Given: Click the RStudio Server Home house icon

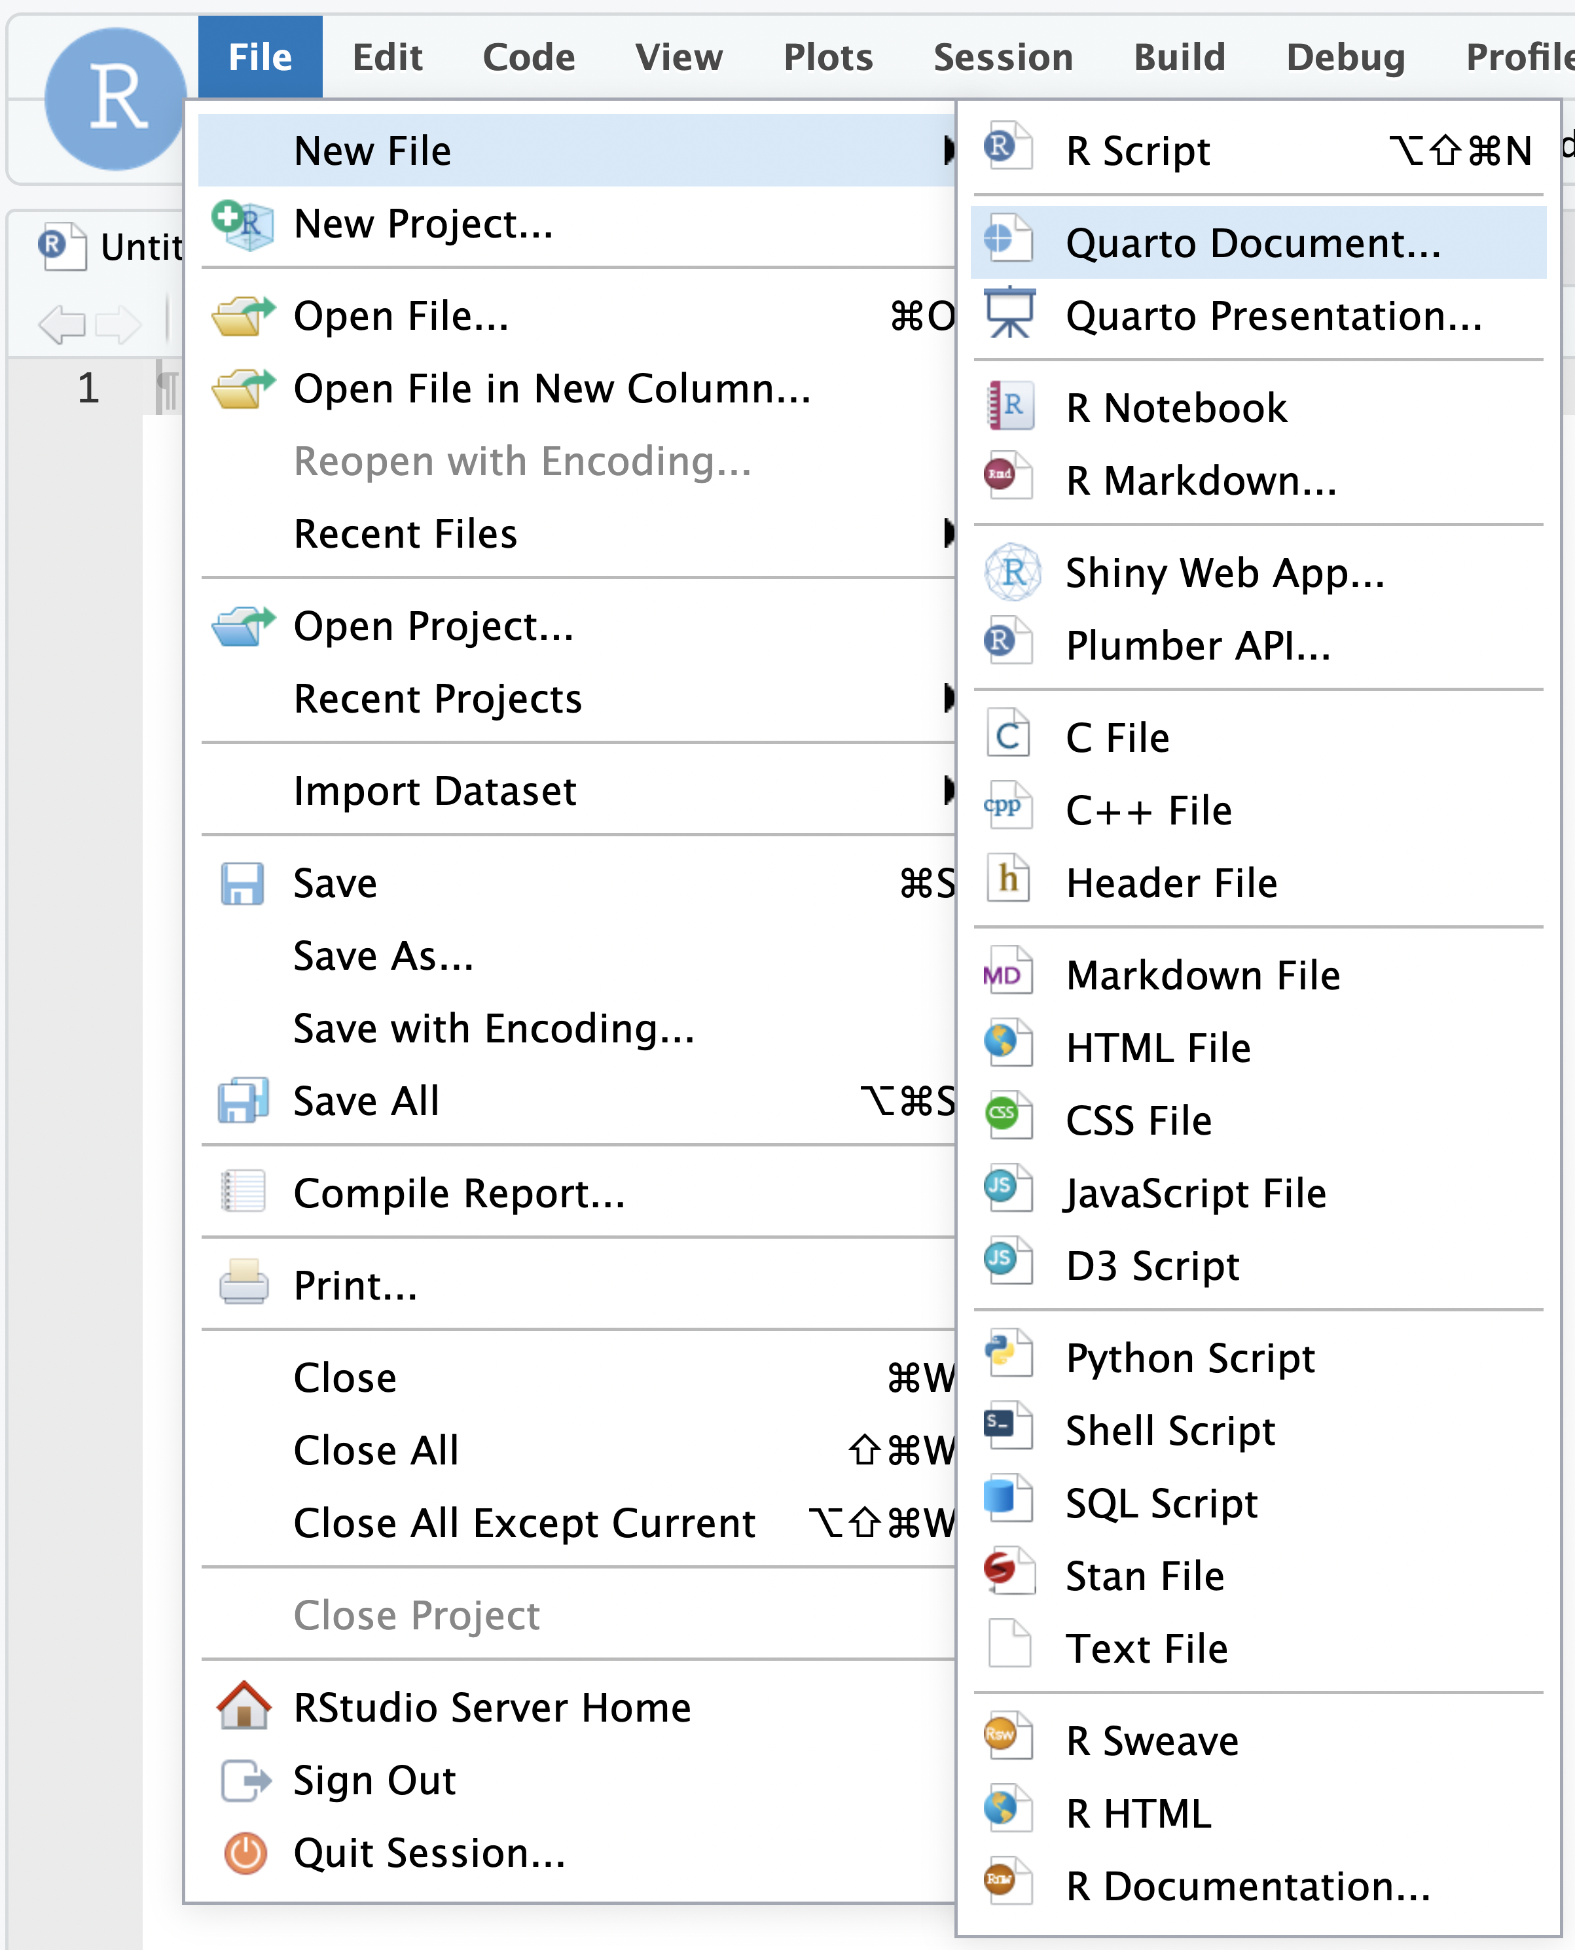Looking at the screenshot, I should 243,1705.
